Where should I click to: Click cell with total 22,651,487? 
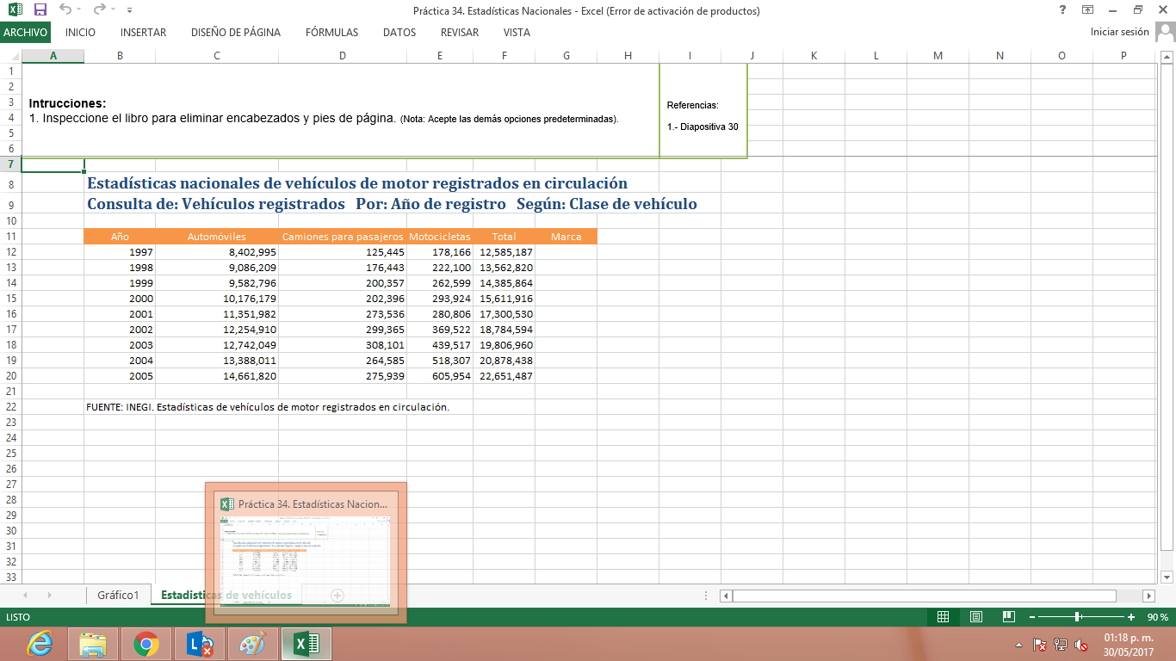click(504, 376)
